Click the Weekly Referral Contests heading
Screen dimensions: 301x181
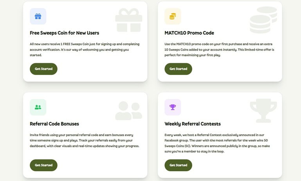(x=193, y=124)
